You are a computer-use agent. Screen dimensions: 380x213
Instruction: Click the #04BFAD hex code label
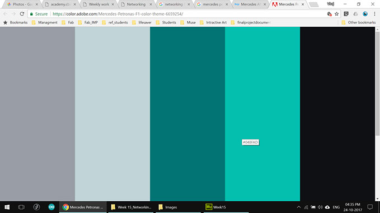(250, 142)
